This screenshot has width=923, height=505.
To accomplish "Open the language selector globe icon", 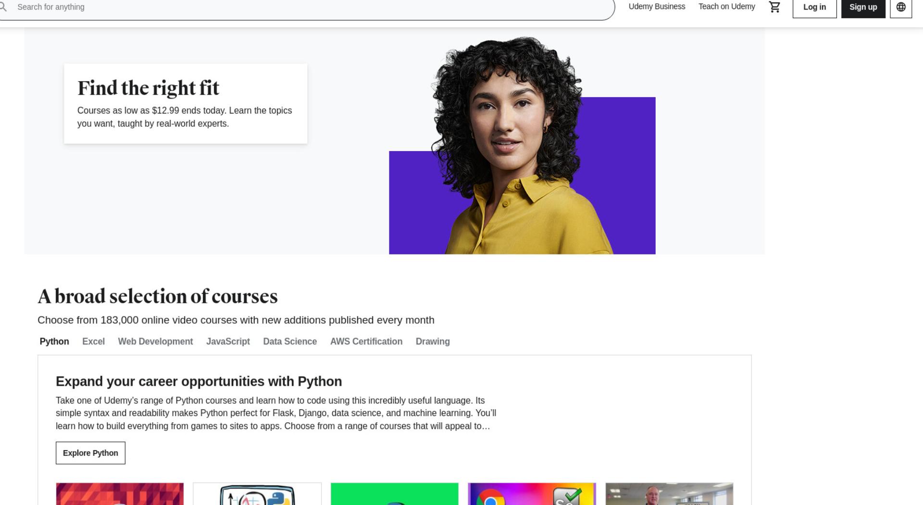I will tap(901, 7).
